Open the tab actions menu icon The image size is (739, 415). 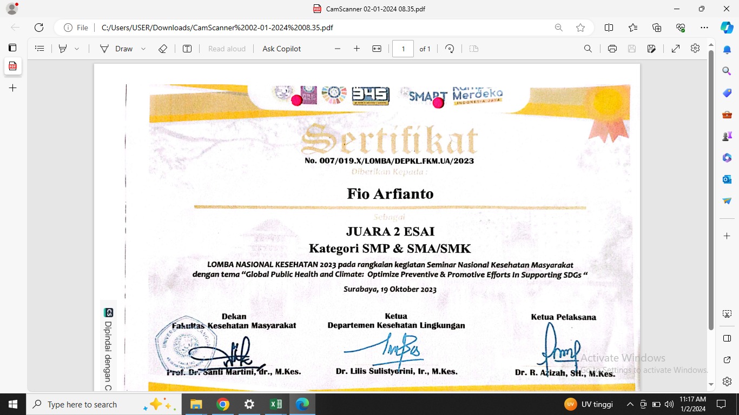tap(12, 48)
